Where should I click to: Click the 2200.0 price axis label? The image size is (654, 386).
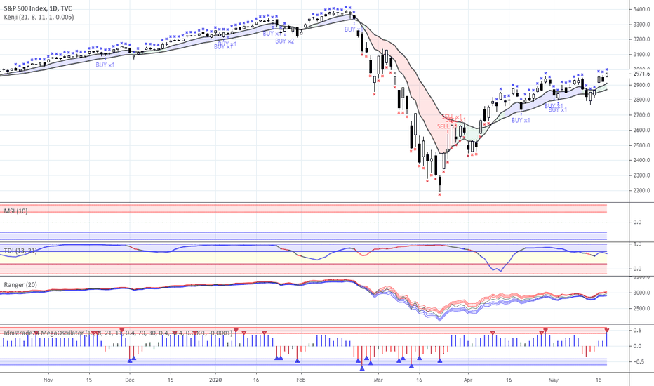pyautogui.click(x=641, y=190)
